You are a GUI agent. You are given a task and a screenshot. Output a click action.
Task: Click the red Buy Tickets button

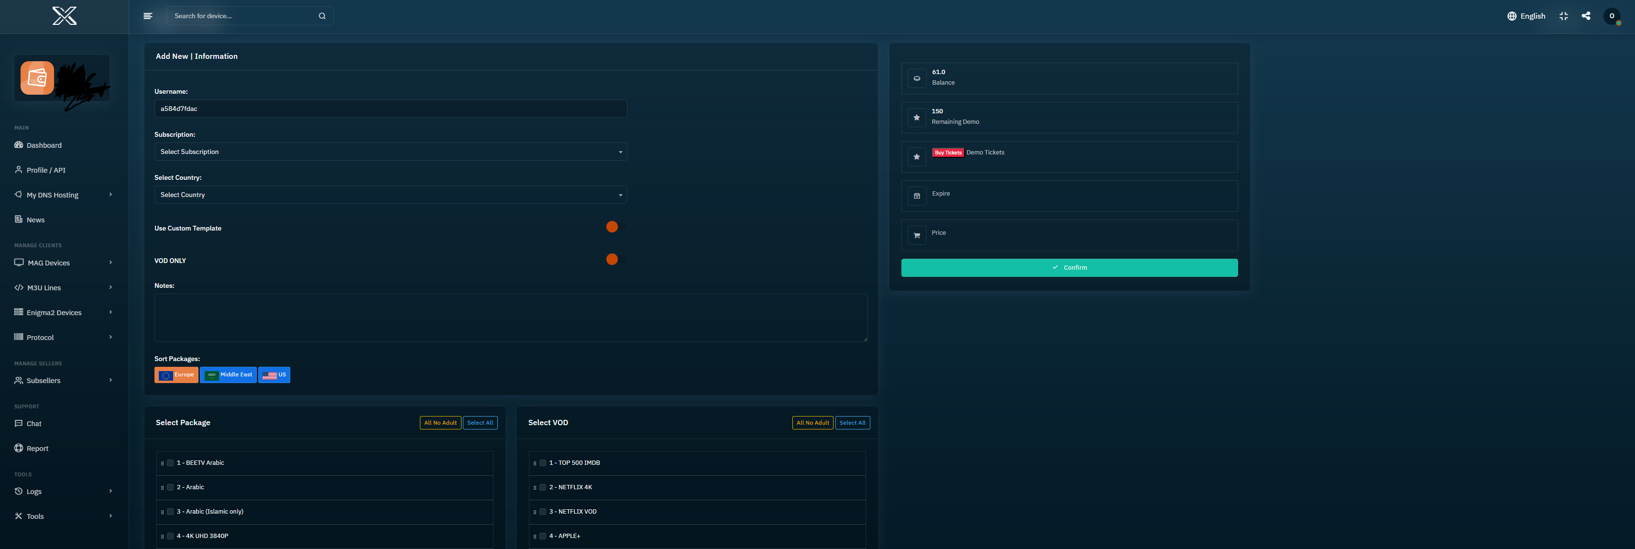pos(948,153)
